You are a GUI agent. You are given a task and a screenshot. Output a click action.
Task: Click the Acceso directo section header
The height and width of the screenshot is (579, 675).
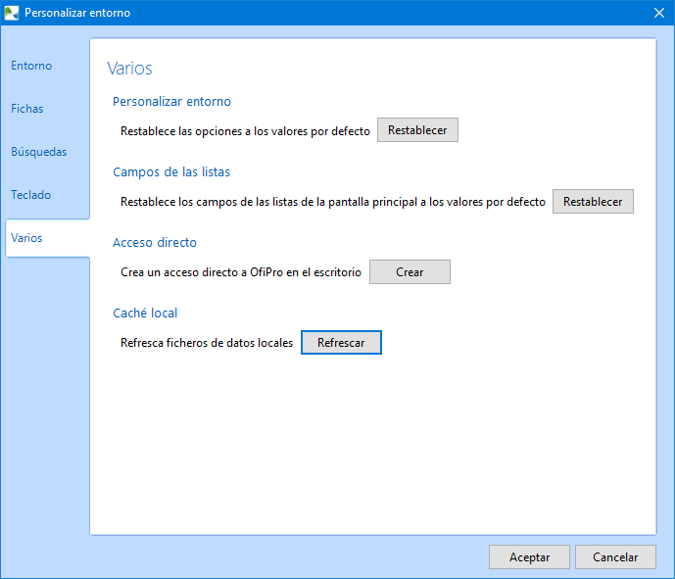point(155,243)
